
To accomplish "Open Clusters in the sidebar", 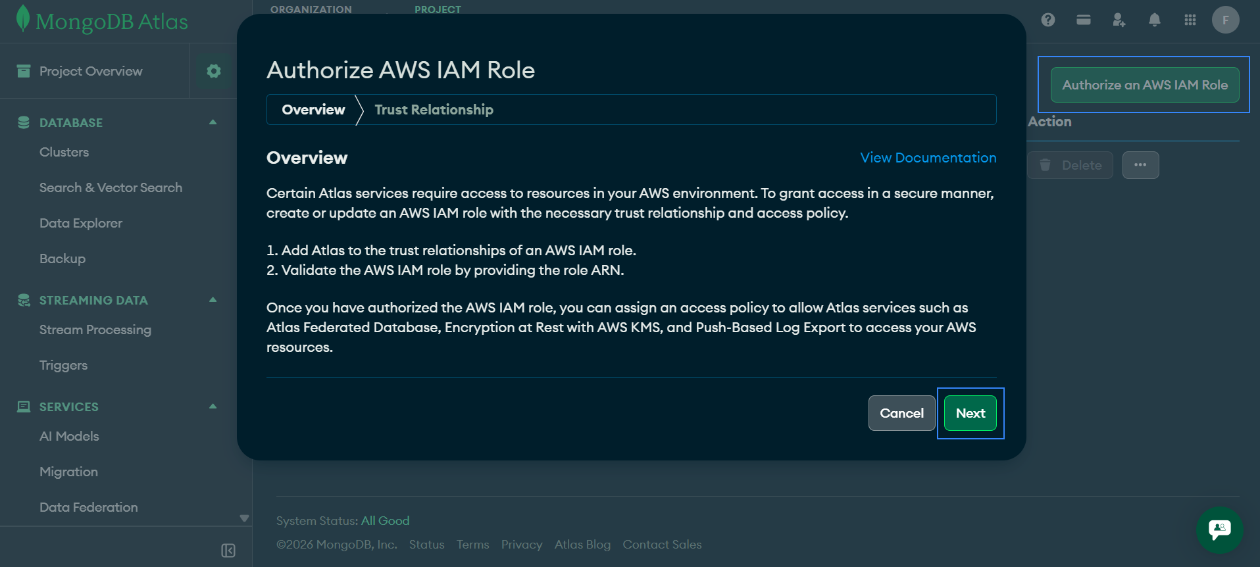I will 64,152.
